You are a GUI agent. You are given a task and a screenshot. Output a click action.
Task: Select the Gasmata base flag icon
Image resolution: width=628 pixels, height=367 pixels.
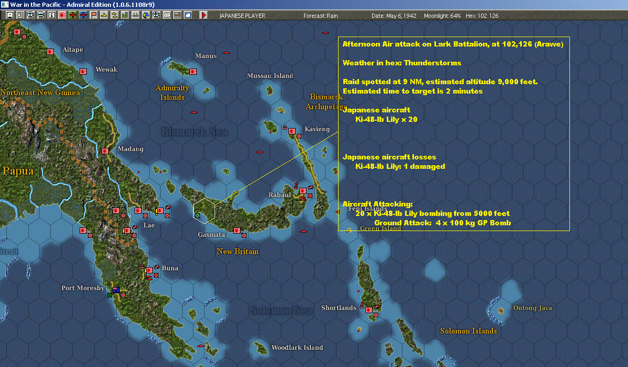237,230
